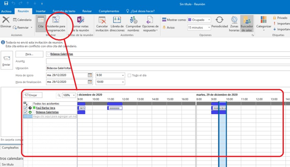
Task: Click Raúl Barba Vera attendee name
Action: pos(45,108)
